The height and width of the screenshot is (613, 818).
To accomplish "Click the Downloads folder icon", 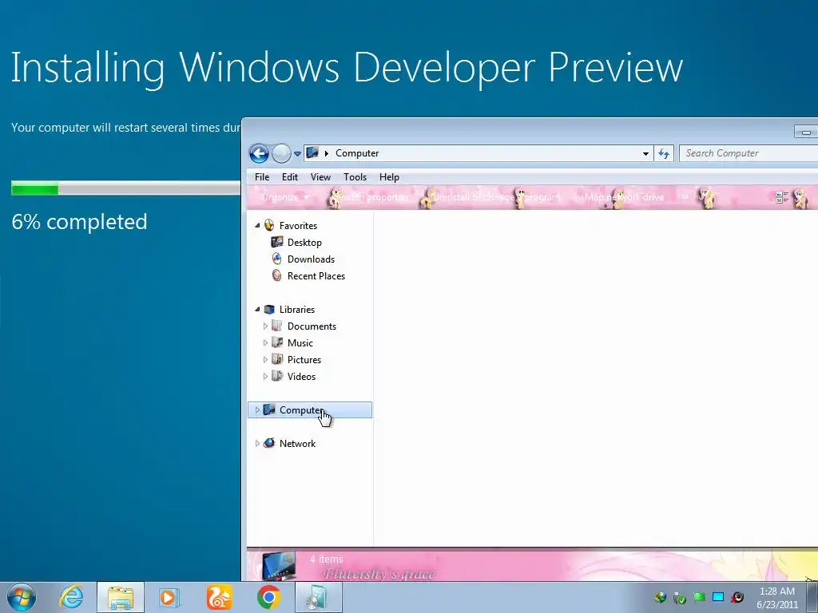I will click(x=277, y=259).
